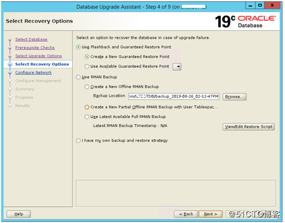Click the instruction text about upgrade failure
Image resolution: width=285 pixels, height=223 pixels.
(143, 38)
